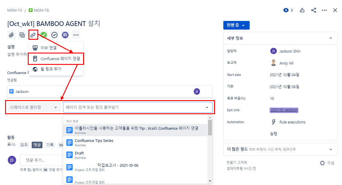
Task: Click breadcrumb issue key MGM-78
Action: coord(41,10)
